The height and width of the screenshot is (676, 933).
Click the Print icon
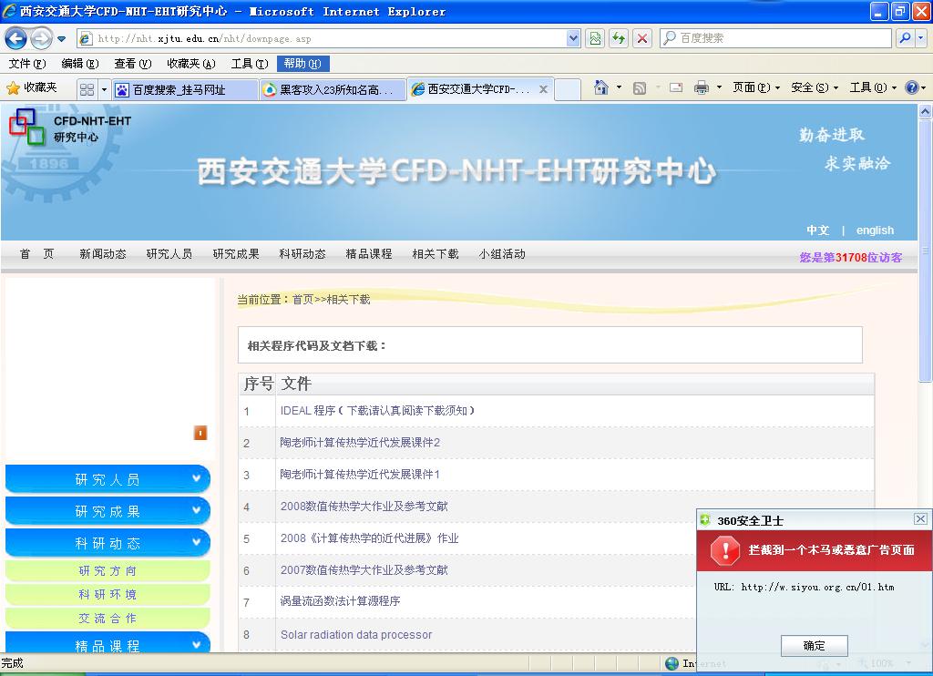[702, 88]
